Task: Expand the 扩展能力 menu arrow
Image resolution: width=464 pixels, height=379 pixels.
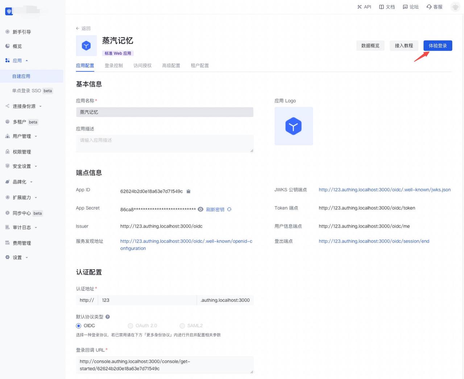Action: coord(36,197)
